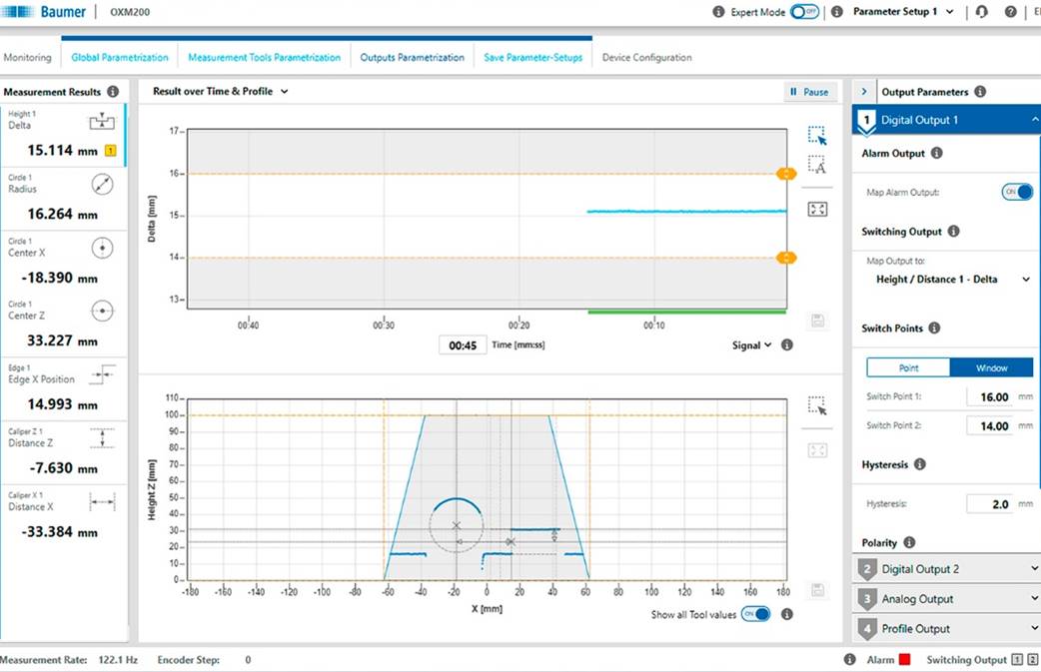The width and height of the screenshot is (1041, 672).
Task: Click the support headset icon in header
Action: pyautogui.click(x=982, y=12)
